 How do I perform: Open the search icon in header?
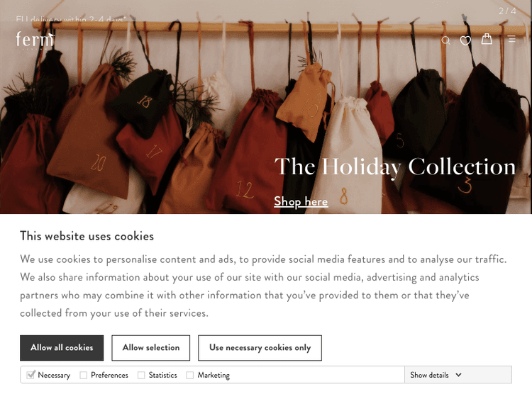(445, 40)
